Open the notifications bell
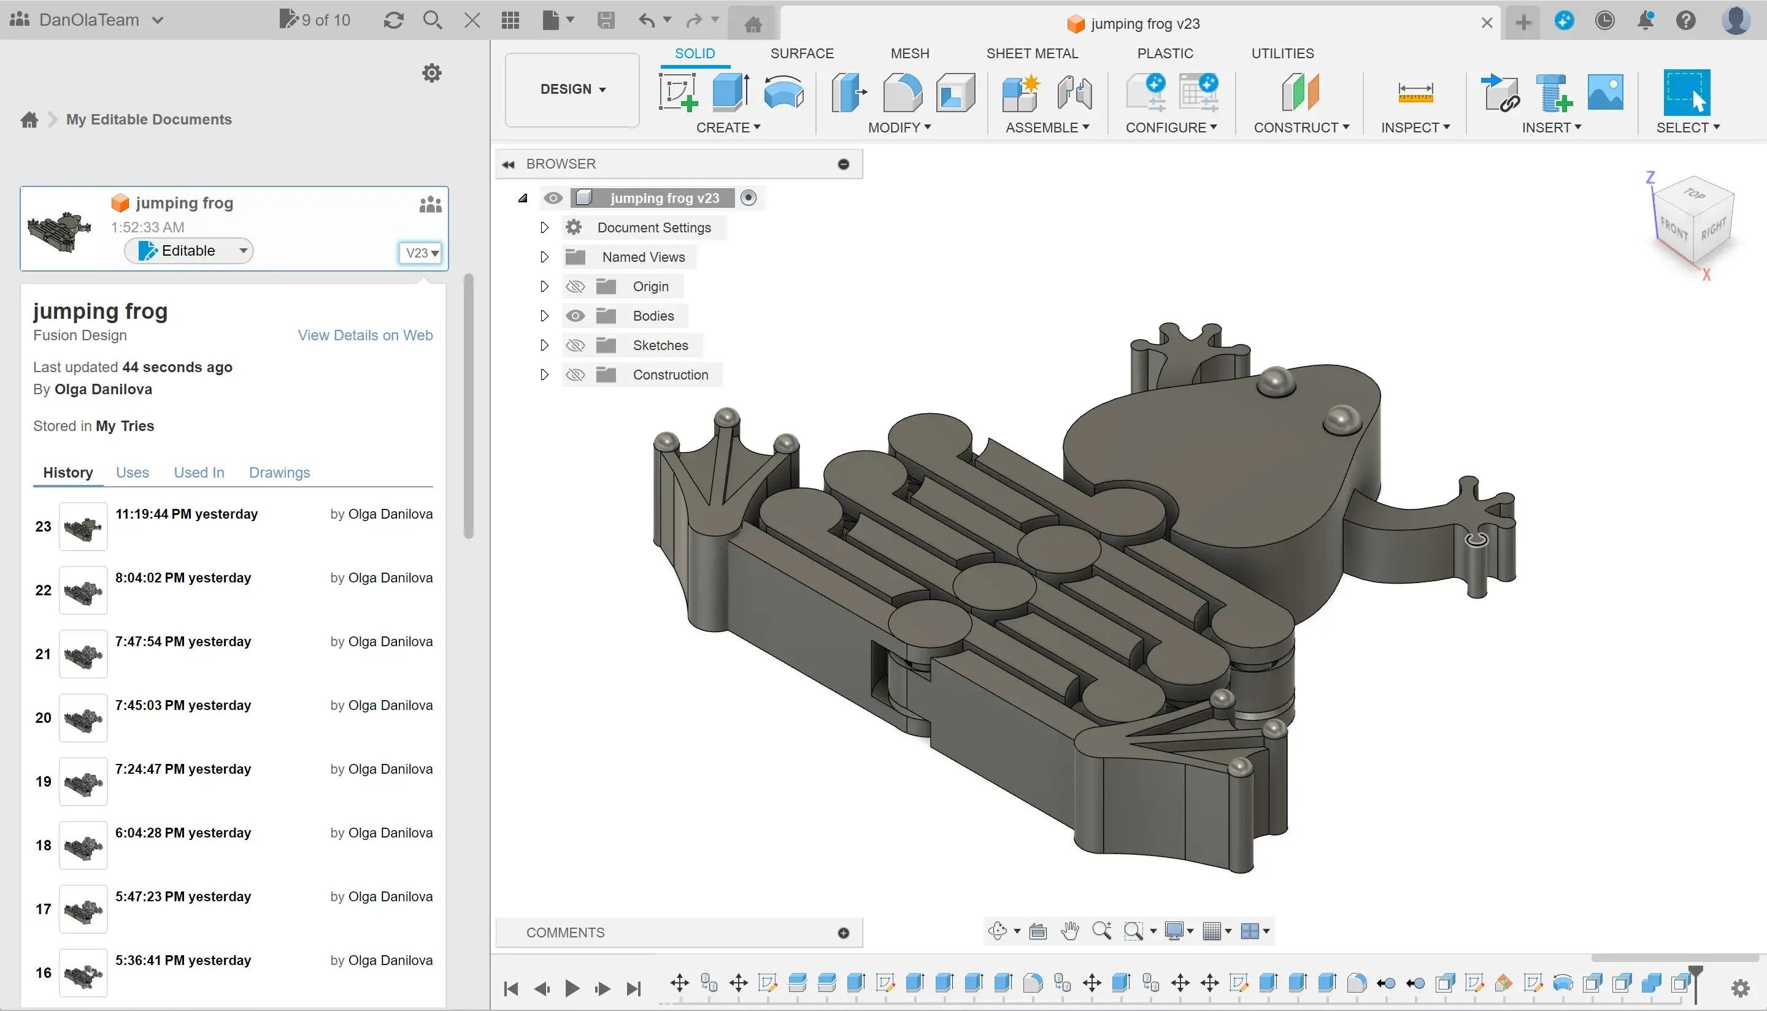 (x=1646, y=20)
